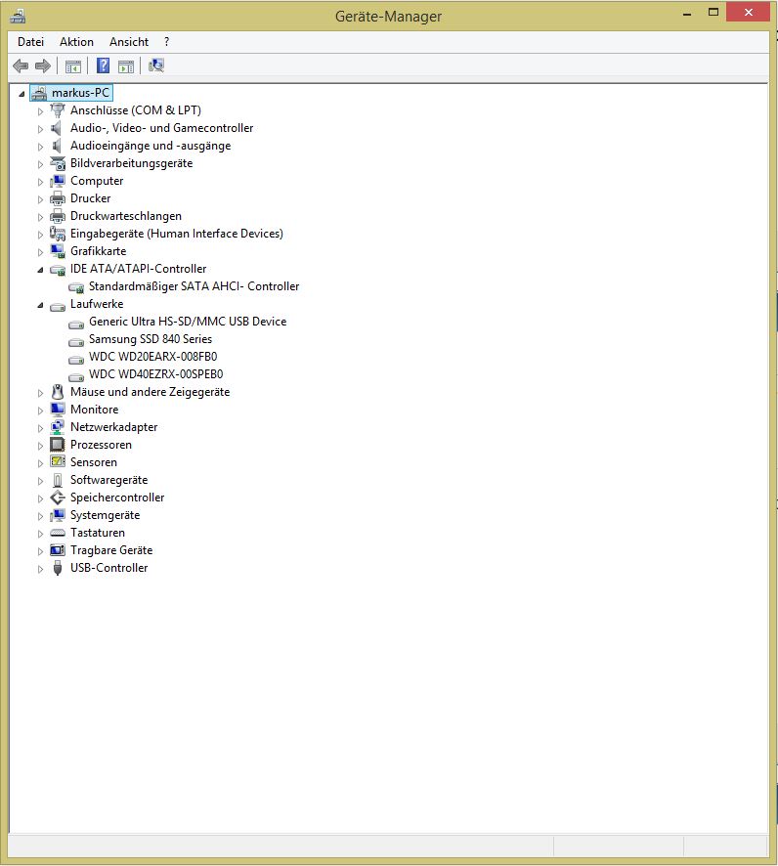
Task: Click the mouse icon beside Mäuse und andere Zeigegeräte
Action: (x=58, y=392)
